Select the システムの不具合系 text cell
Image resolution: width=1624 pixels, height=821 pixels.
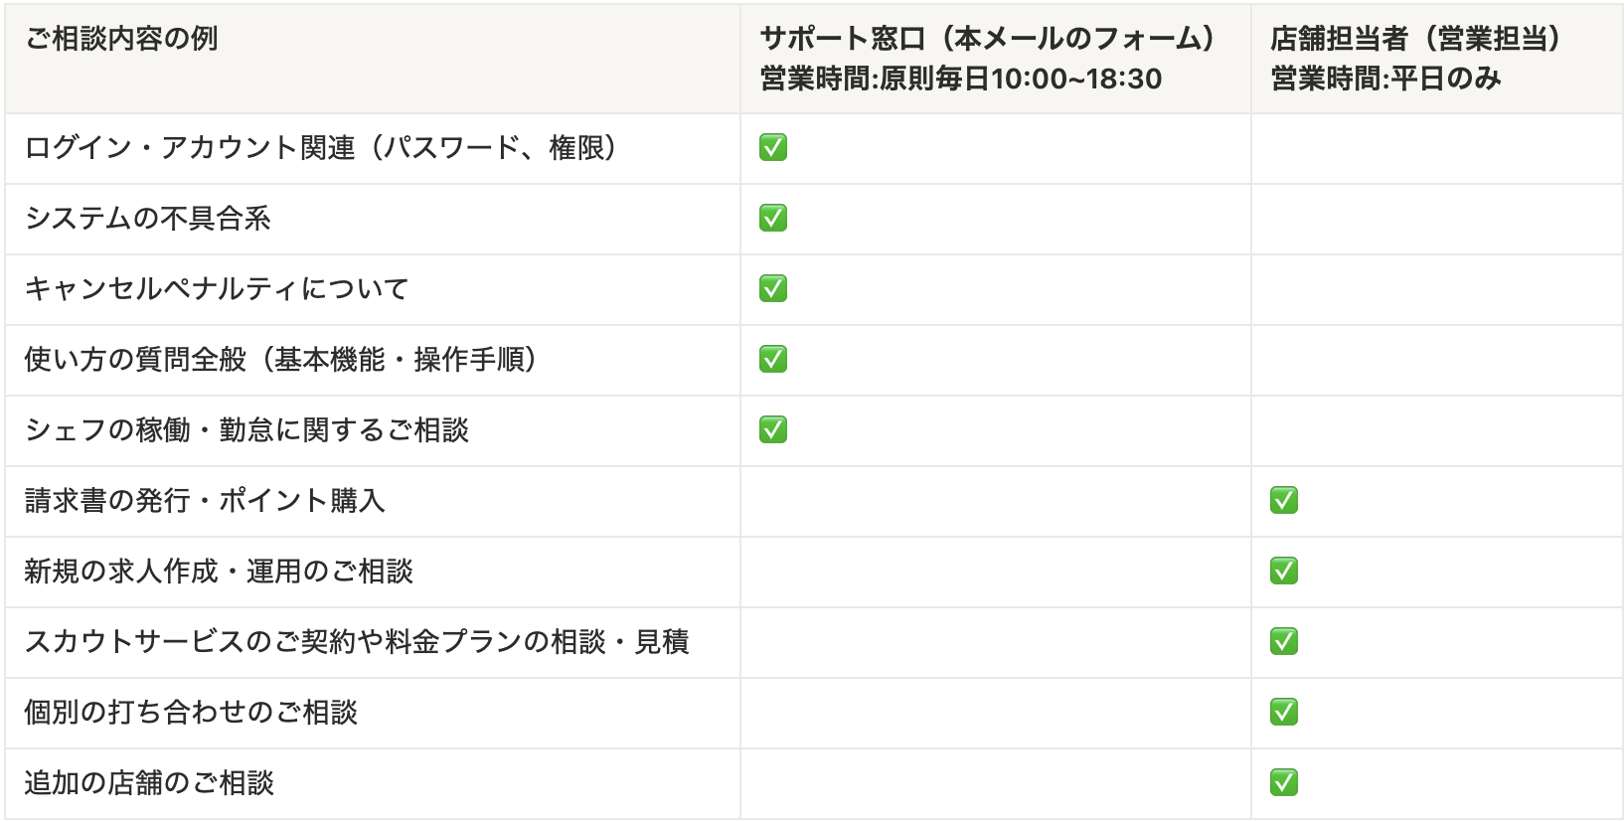(147, 219)
